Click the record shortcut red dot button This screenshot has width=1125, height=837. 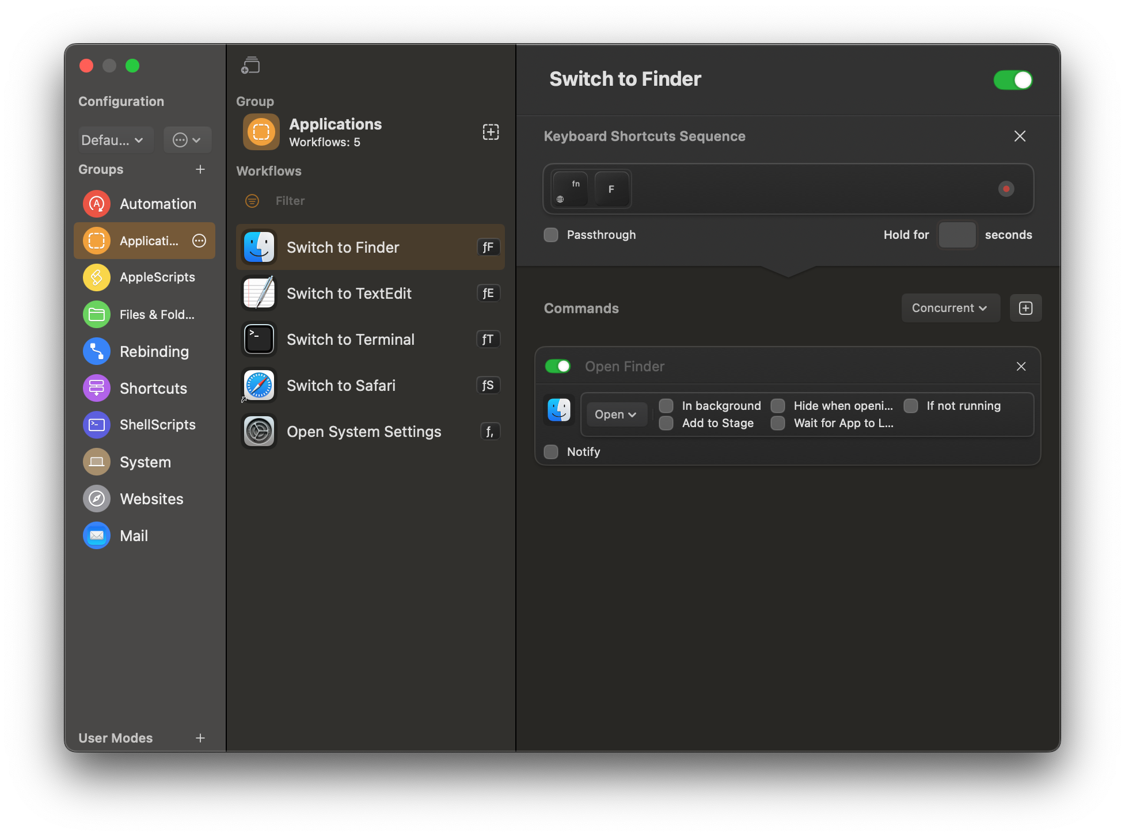tap(1006, 189)
